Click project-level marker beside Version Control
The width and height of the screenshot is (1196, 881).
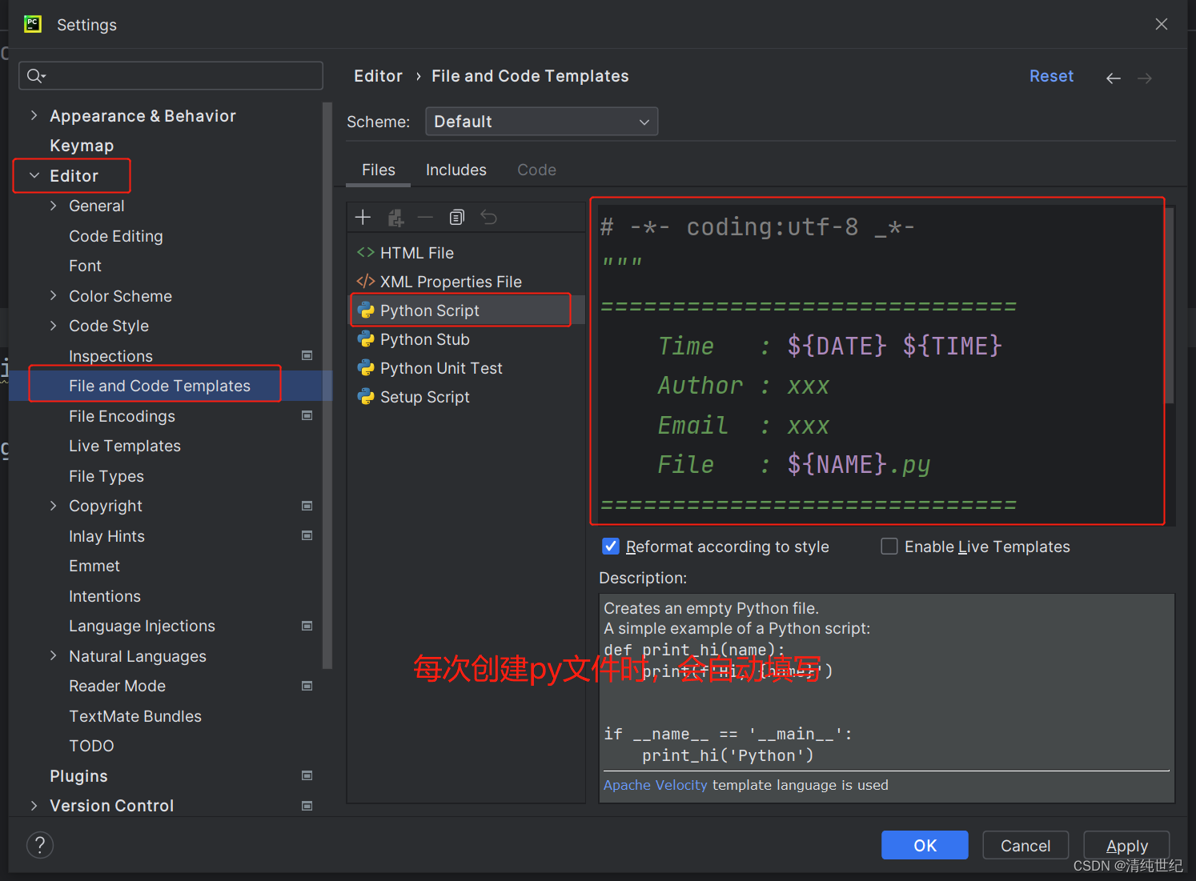[x=307, y=806]
